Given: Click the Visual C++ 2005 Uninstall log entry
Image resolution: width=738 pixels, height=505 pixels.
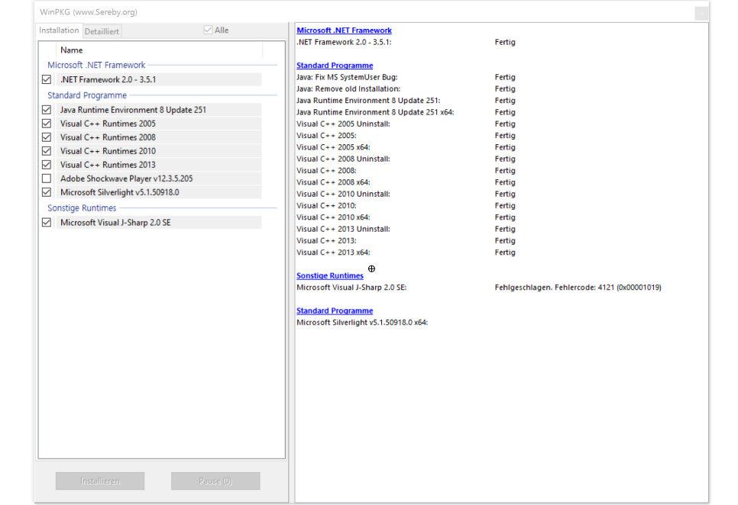Looking at the screenshot, I should pos(343,124).
